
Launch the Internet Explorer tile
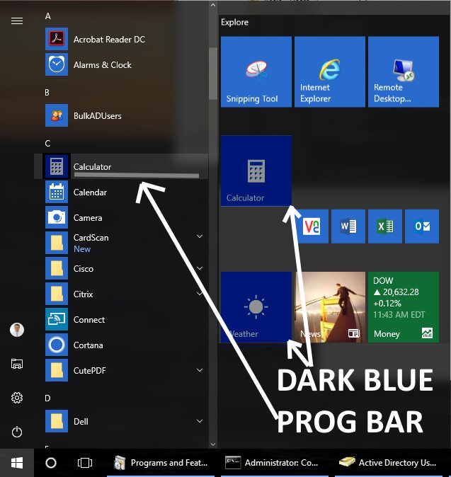(x=329, y=71)
